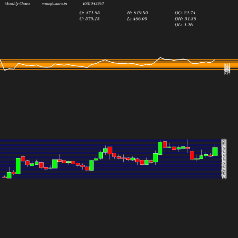Click the 'OL: 1.26' value
The height and width of the screenshot is (238, 238).
tap(184, 25)
